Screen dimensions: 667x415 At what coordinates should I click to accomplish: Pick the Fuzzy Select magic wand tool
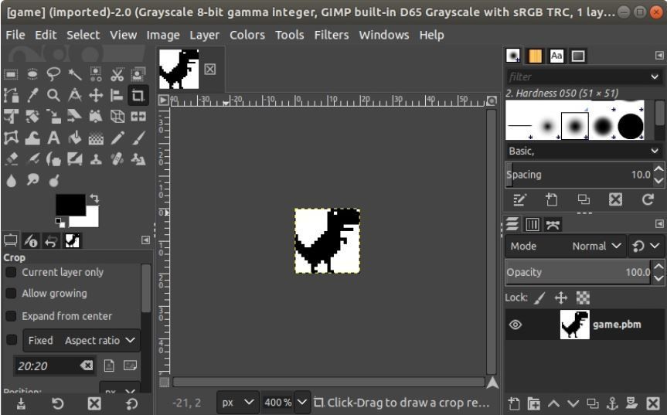75,74
